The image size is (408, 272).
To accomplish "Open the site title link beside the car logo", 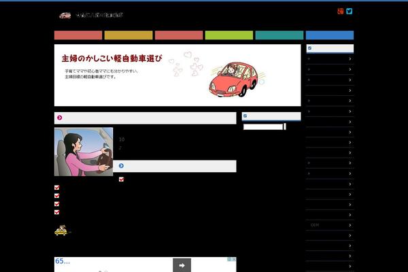I will point(99,15).
